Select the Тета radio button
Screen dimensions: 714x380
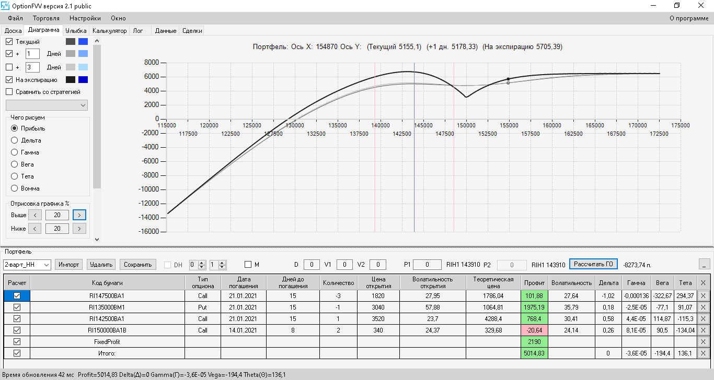pos(14,176)
